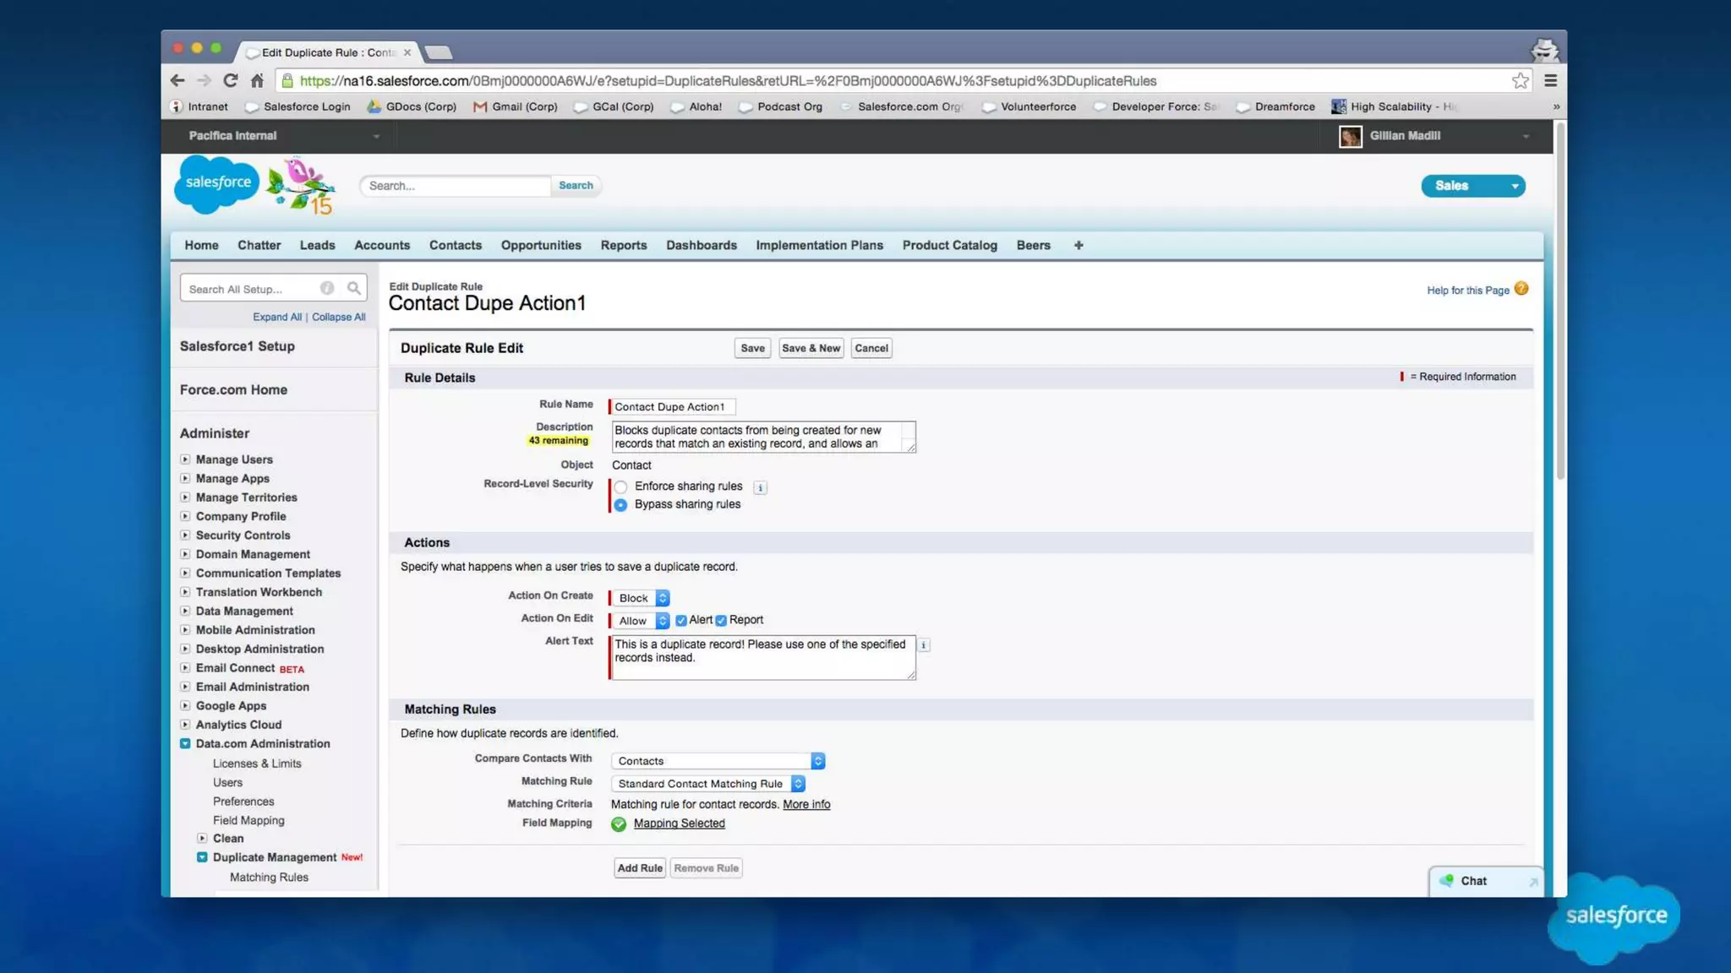1731x973 pixels.
Task: Click the Help for this Page question icon
Action: click(x=1521, y=289)
